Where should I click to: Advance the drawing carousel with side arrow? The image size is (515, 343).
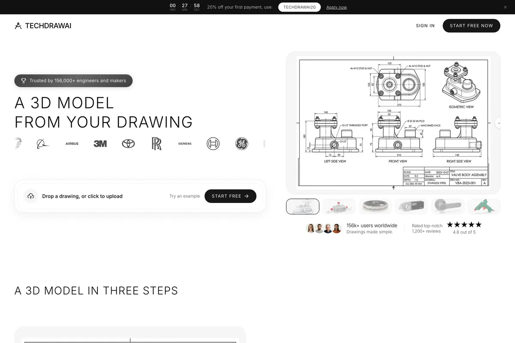point(499,123)
